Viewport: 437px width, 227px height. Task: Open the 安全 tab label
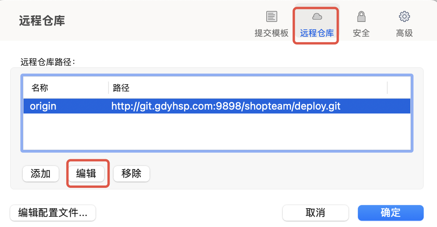[x=361, y=33]
